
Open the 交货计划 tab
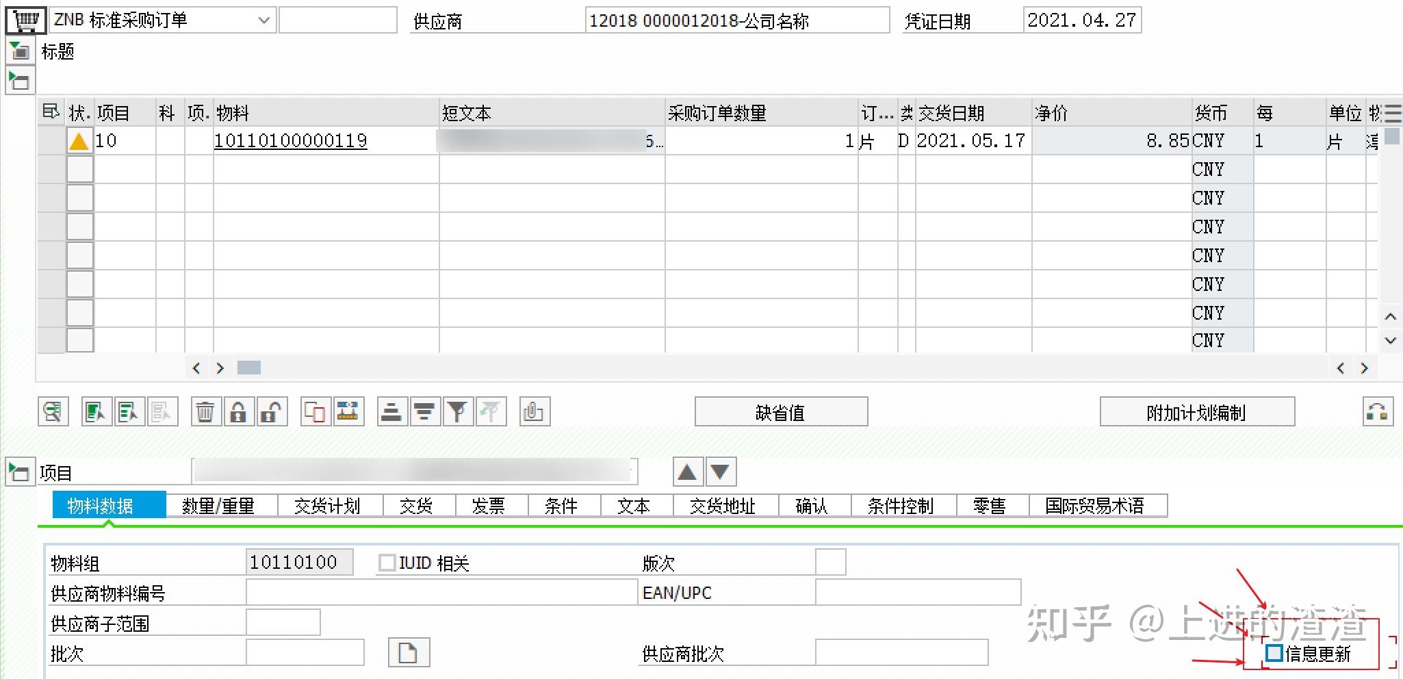click(329, 505)
